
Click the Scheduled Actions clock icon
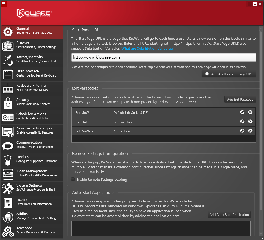click(8, 117)
